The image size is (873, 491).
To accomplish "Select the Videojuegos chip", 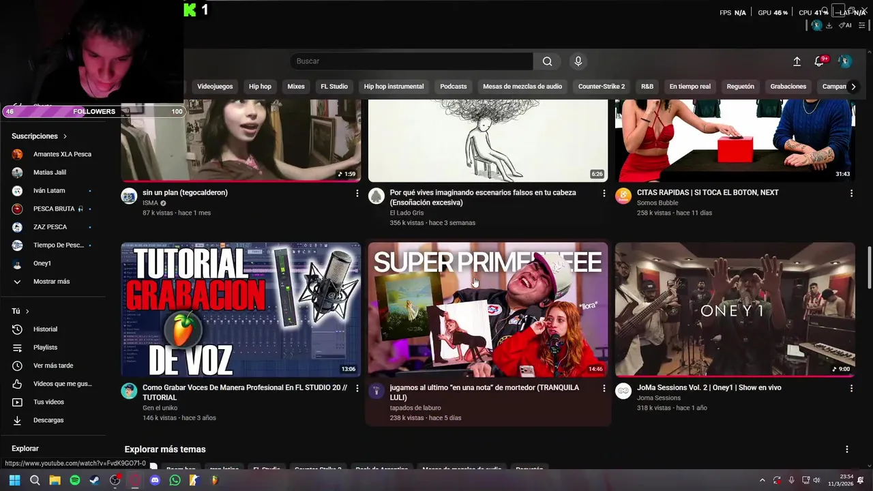I will (215, 87).
